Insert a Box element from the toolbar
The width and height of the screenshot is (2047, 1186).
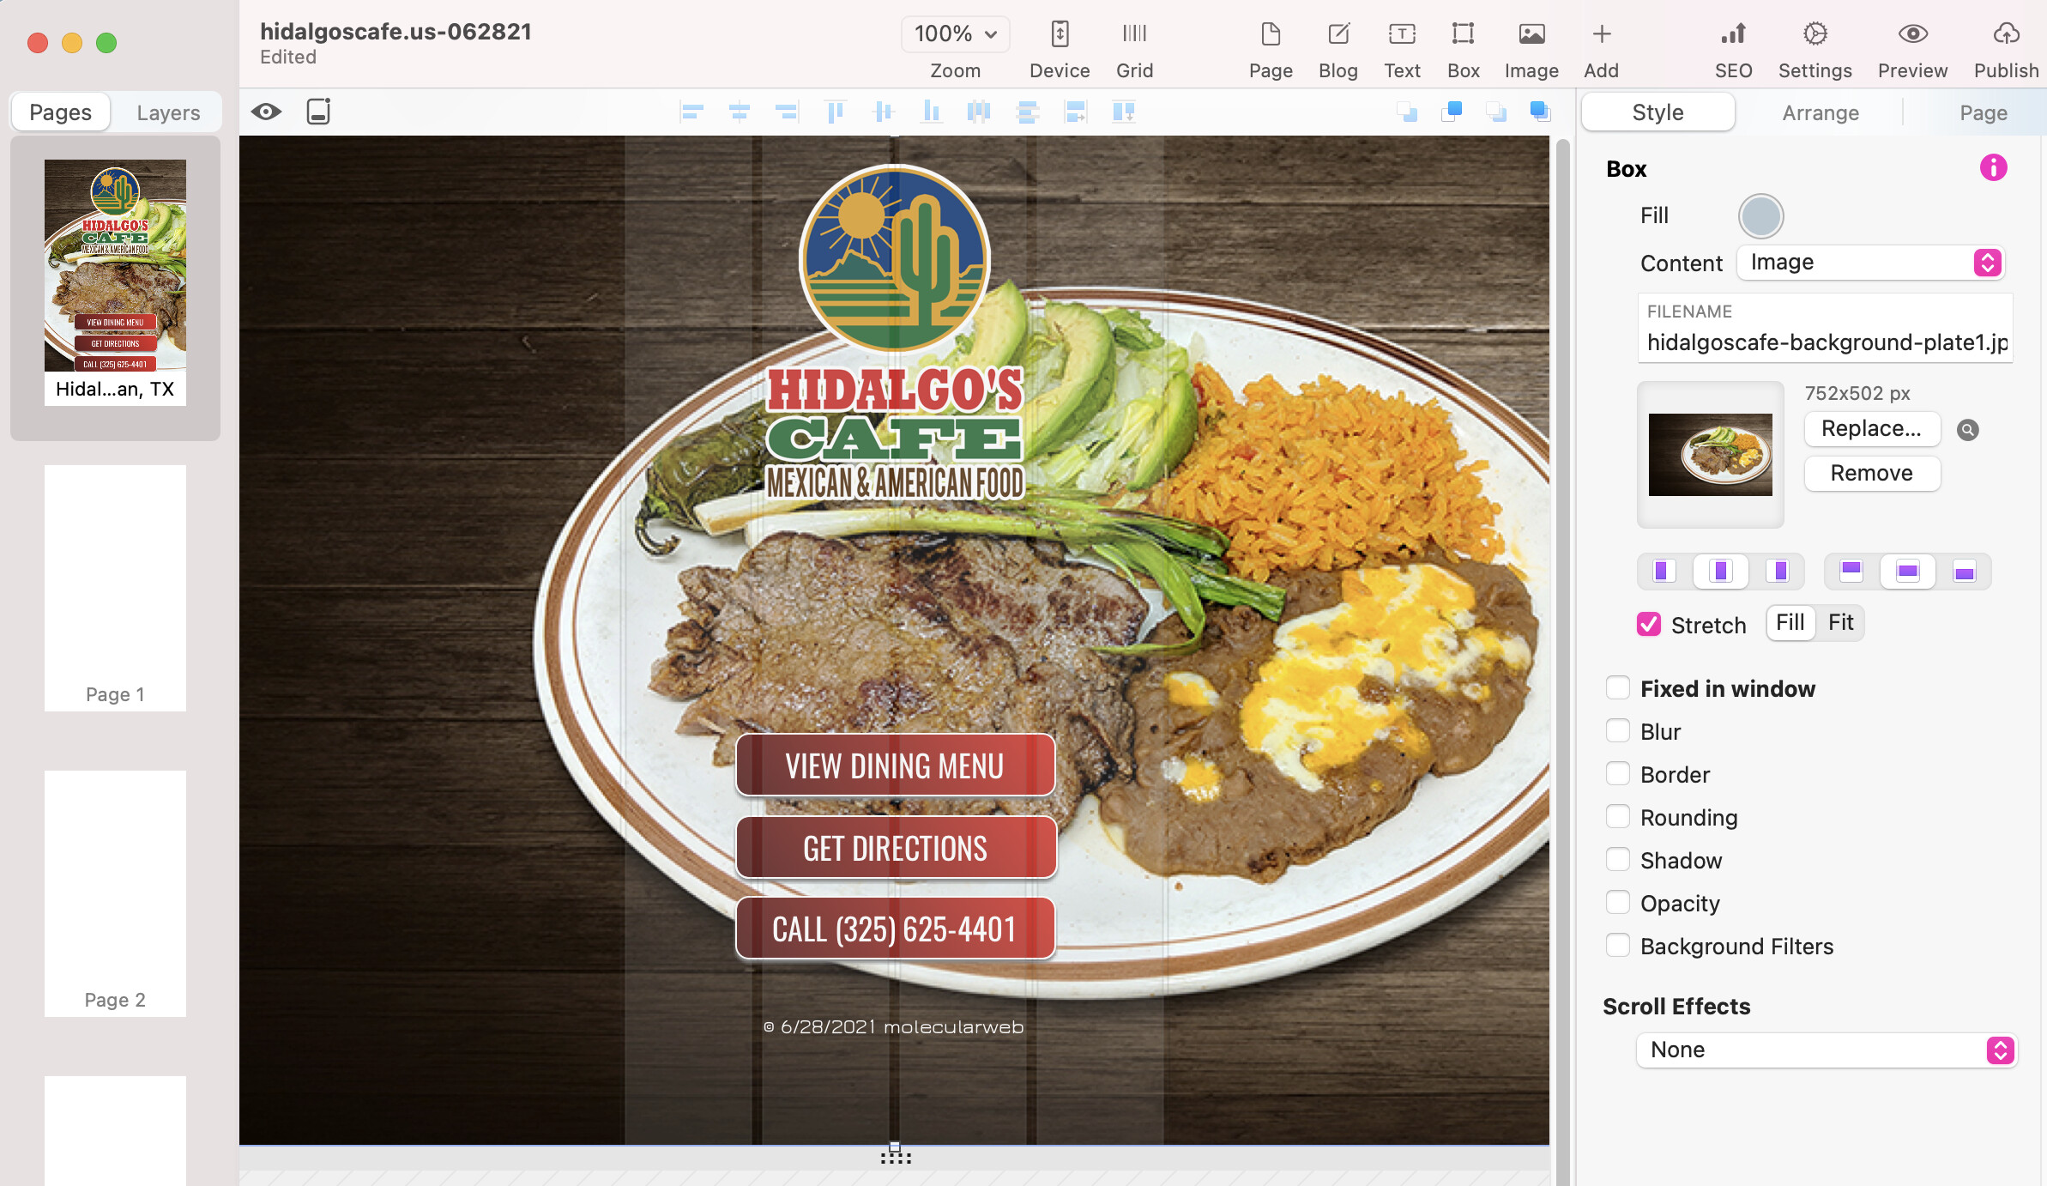click(x=1463, y=49)
